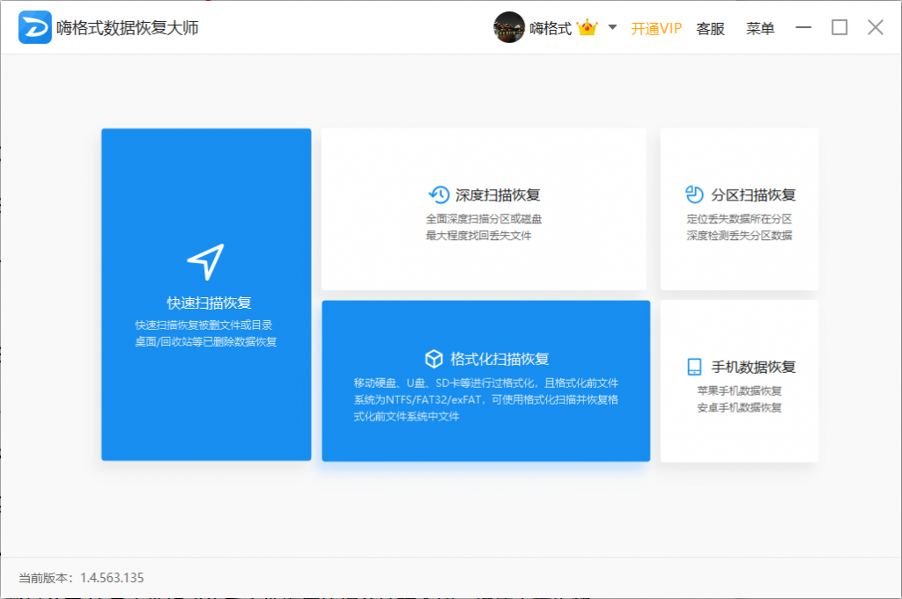
Task: Click the format scan cube icon
Action: tap(433, 358)
